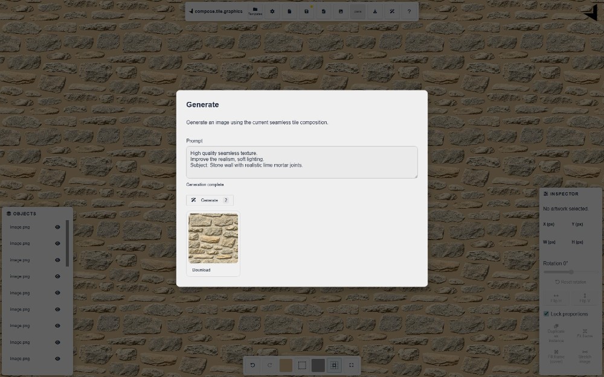Open the generated stone wall thumbnail
This screenshot has width=604, height=377.
[x=213, y=238]
